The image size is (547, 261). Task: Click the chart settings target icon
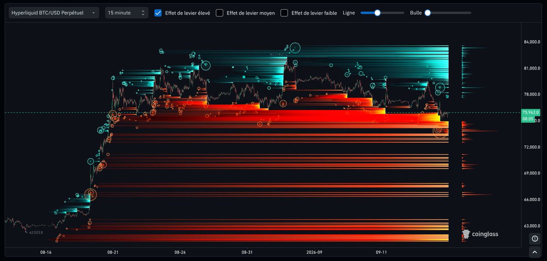point(535,238)
